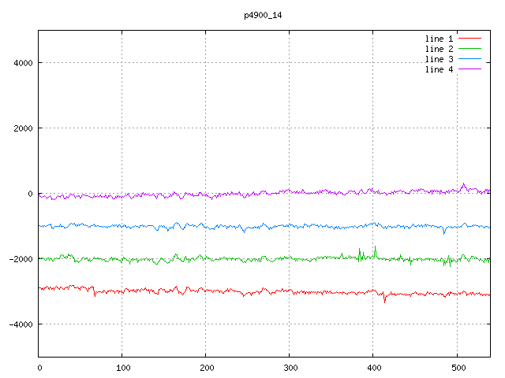Select the 'line 2' legend label

(x=439, y=49)
